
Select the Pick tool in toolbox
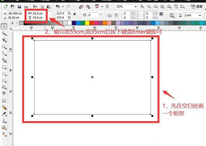[4, 26]
